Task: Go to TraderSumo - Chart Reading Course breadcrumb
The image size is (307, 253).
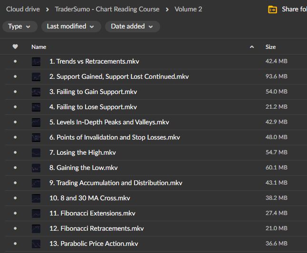Action: click(107, 9)
